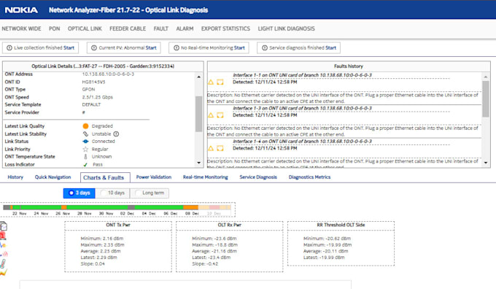This screenshot has width=496, height=289.
Task: Click the RR Threshold OLT Side panel header
Action: click(341, 225)
